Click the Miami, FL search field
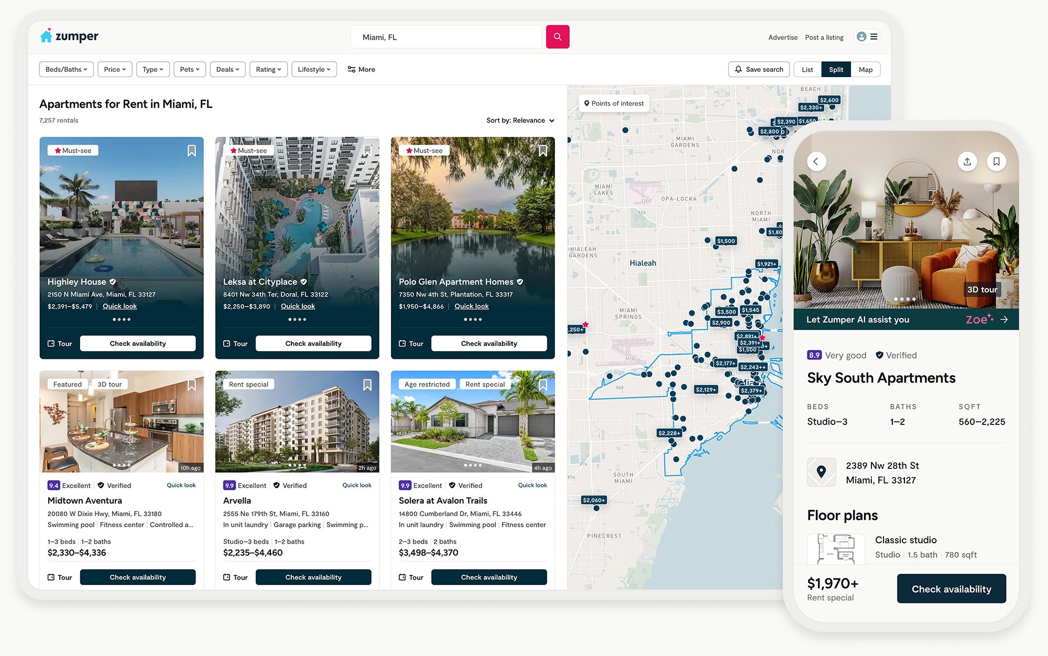This screenshot has height=656, width=1048. click(446, 37)
